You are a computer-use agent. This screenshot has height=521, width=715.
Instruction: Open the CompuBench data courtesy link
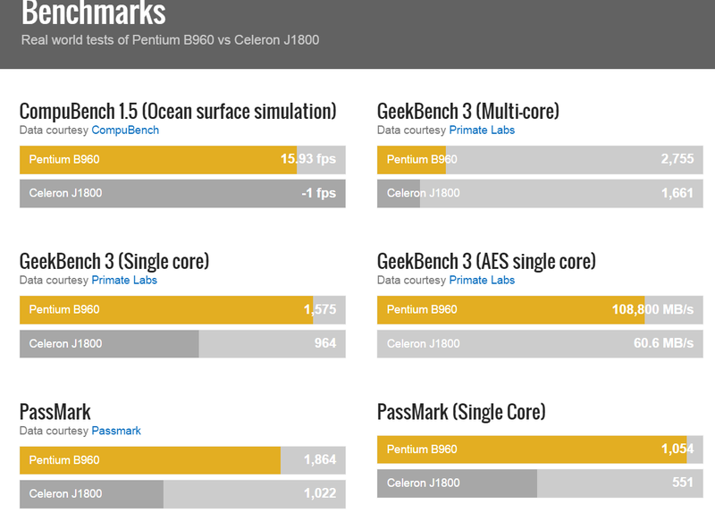[125, 130]
